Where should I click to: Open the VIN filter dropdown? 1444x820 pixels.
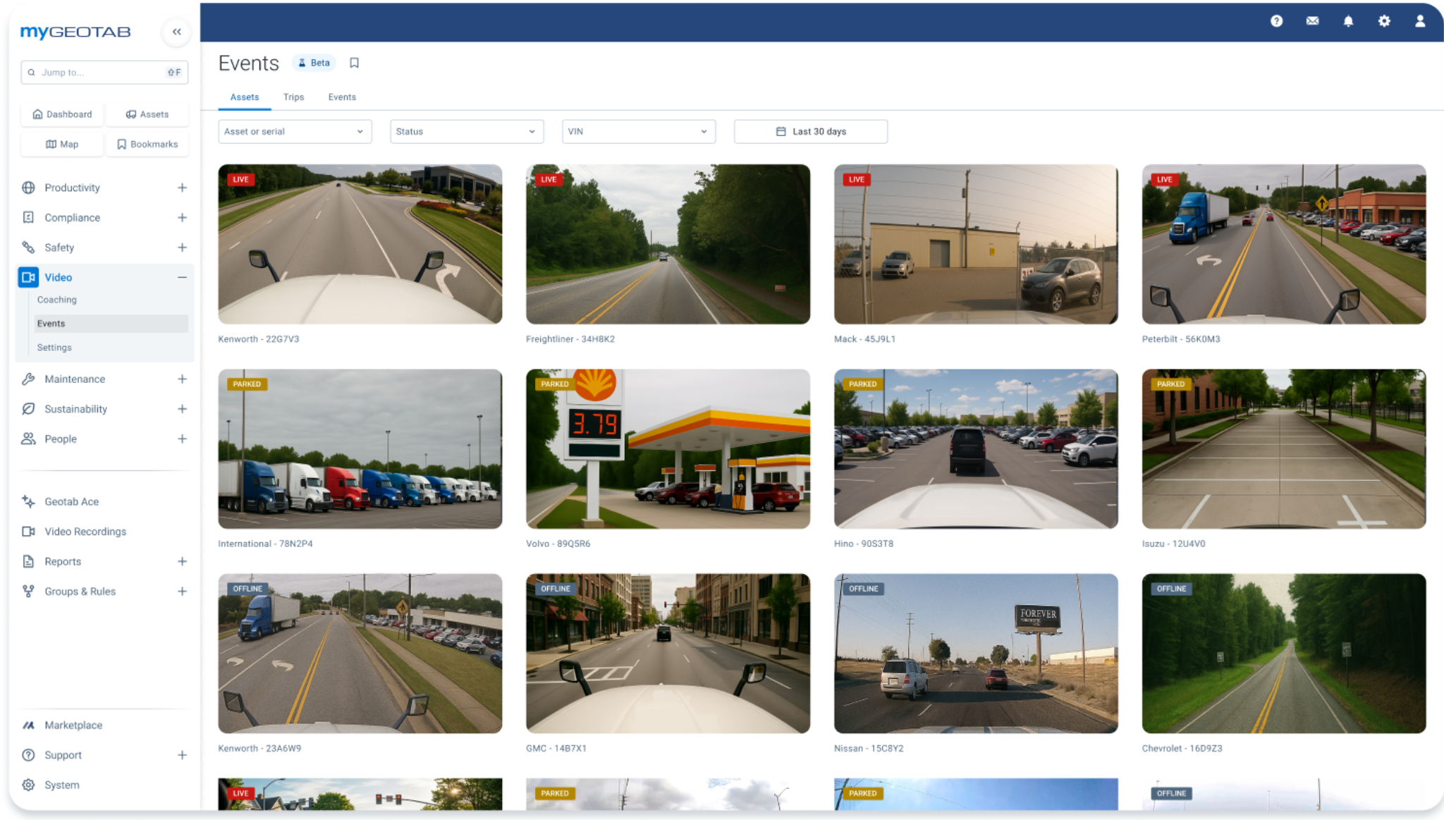tap(639, 131)
